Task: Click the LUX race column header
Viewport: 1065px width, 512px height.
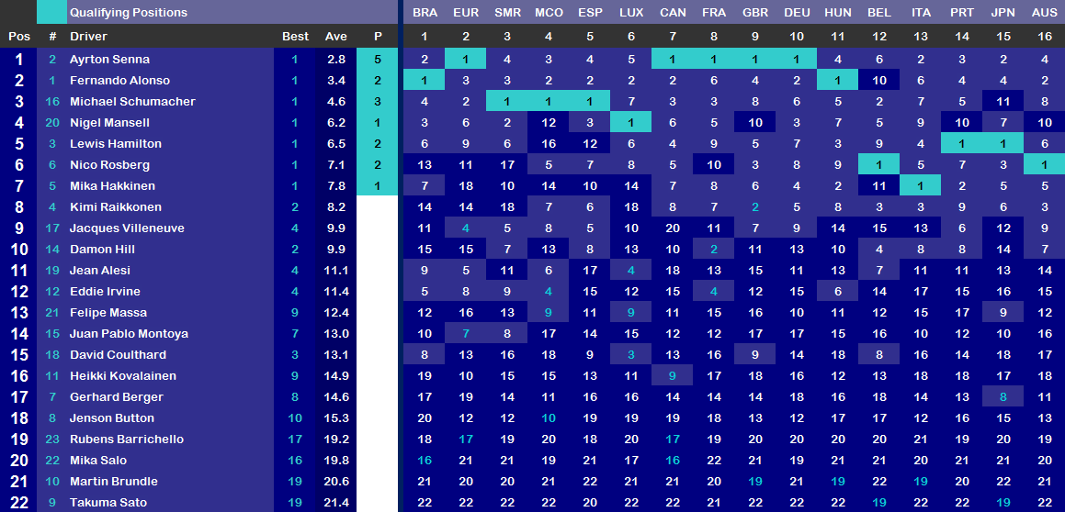Action: pos(631,13)
